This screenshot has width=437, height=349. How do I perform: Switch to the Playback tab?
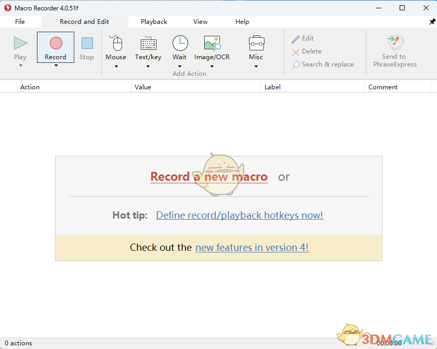pos(154,21)
